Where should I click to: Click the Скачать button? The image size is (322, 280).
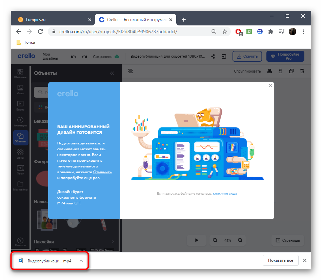tap(247, 57)
